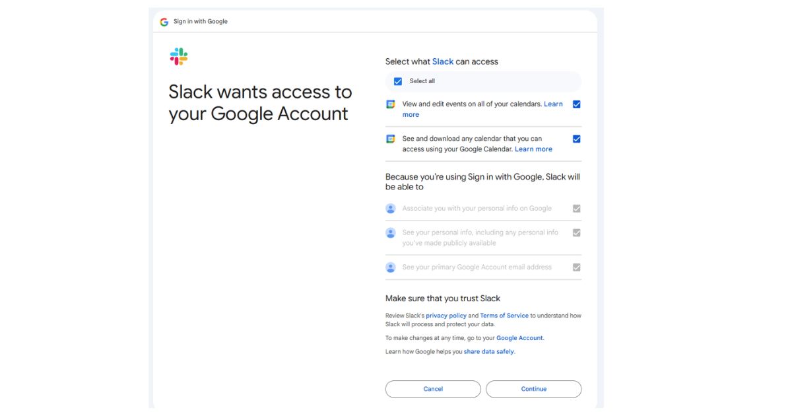792x416 pixels.
Task: Open the Google Account link
Action: [x=520, y=338]
